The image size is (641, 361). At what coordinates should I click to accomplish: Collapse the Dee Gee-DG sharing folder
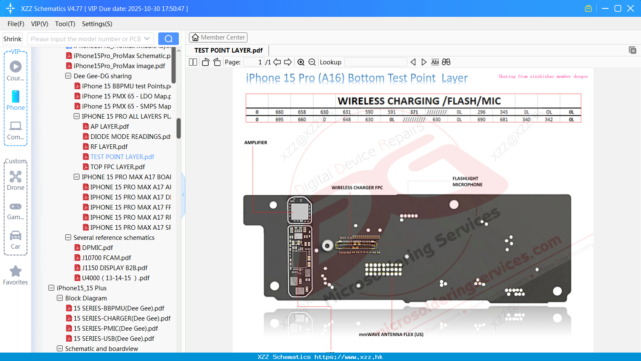tap(68, 76)
